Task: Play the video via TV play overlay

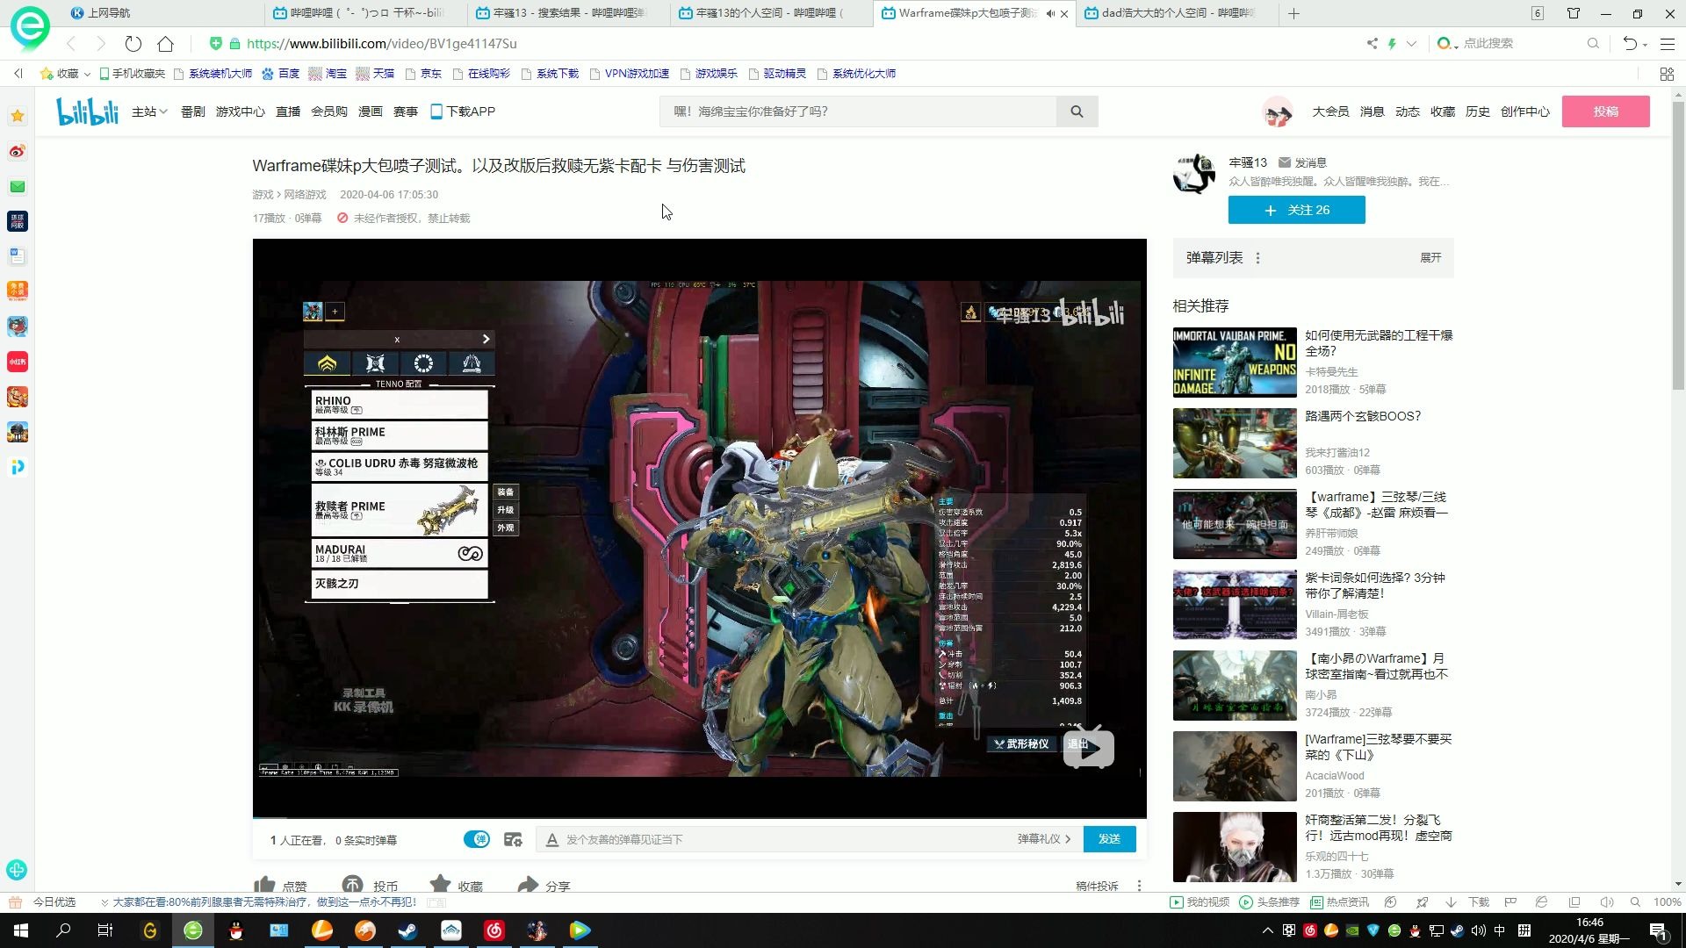Action: pyautogui.click(x=1089, y=747)
